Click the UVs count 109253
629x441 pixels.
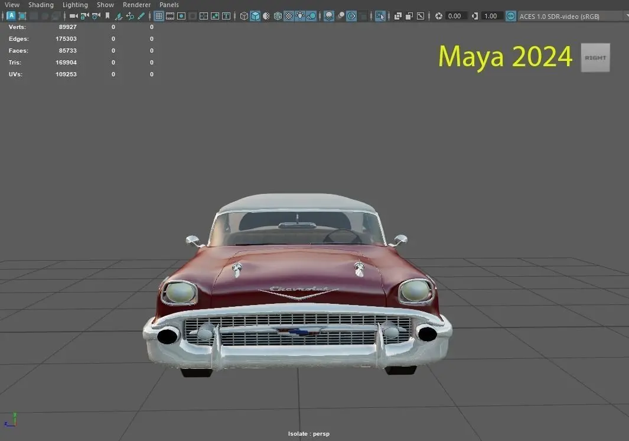66,74
